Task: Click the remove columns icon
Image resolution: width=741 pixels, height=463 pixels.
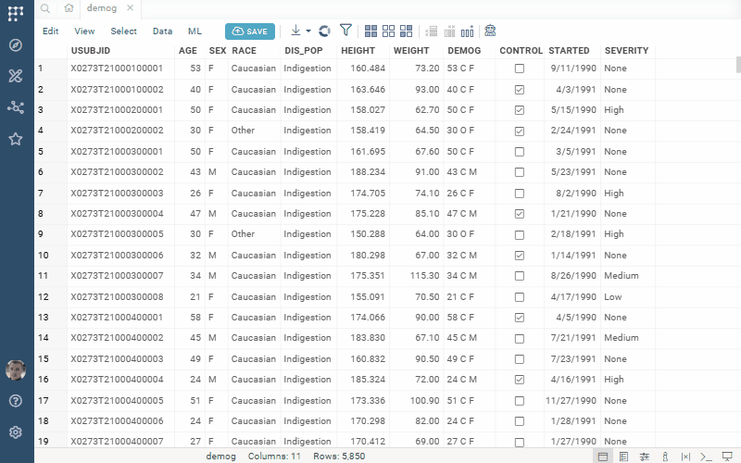Action: 449,31
